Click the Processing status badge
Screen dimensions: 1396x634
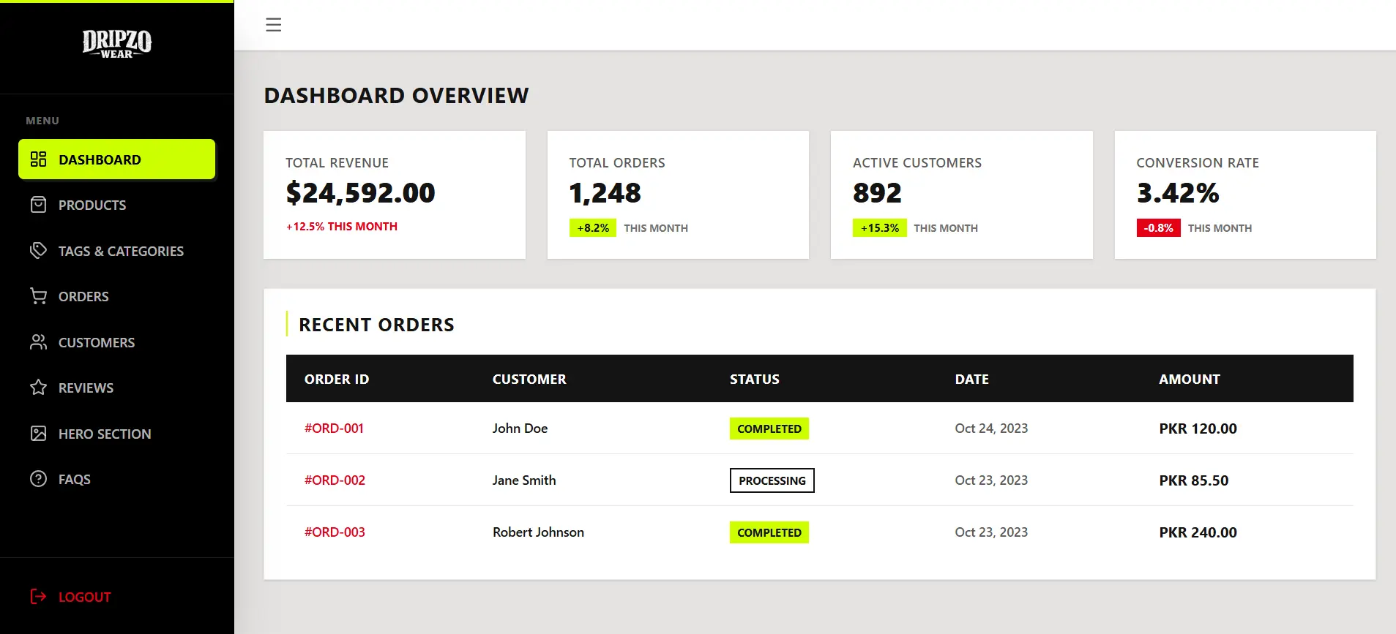click(772, 480)
